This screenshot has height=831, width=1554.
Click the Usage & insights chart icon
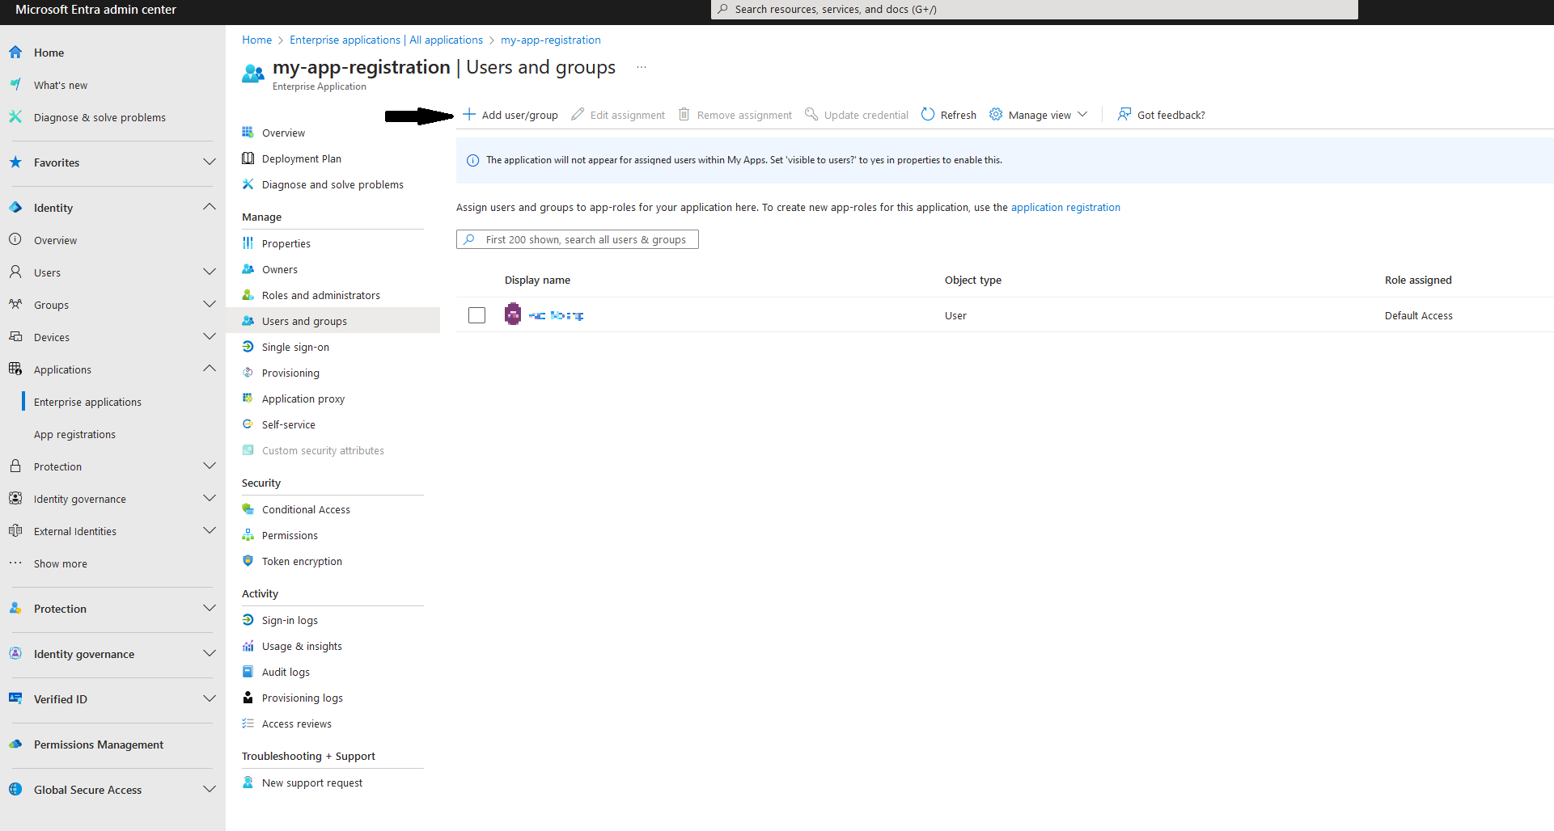point(248,646)
